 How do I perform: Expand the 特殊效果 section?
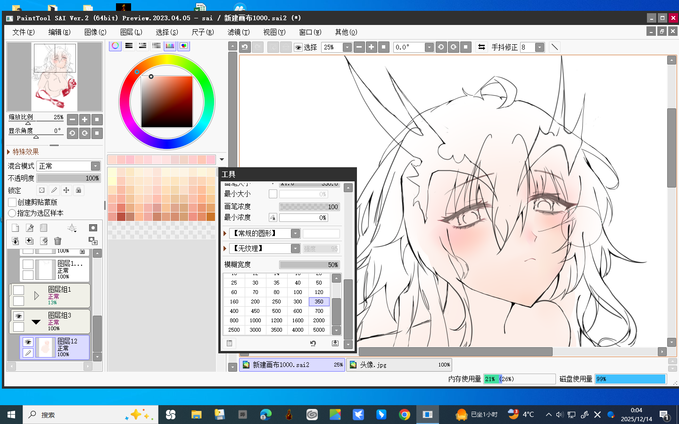pyautogui.click(x=8, y=152)
